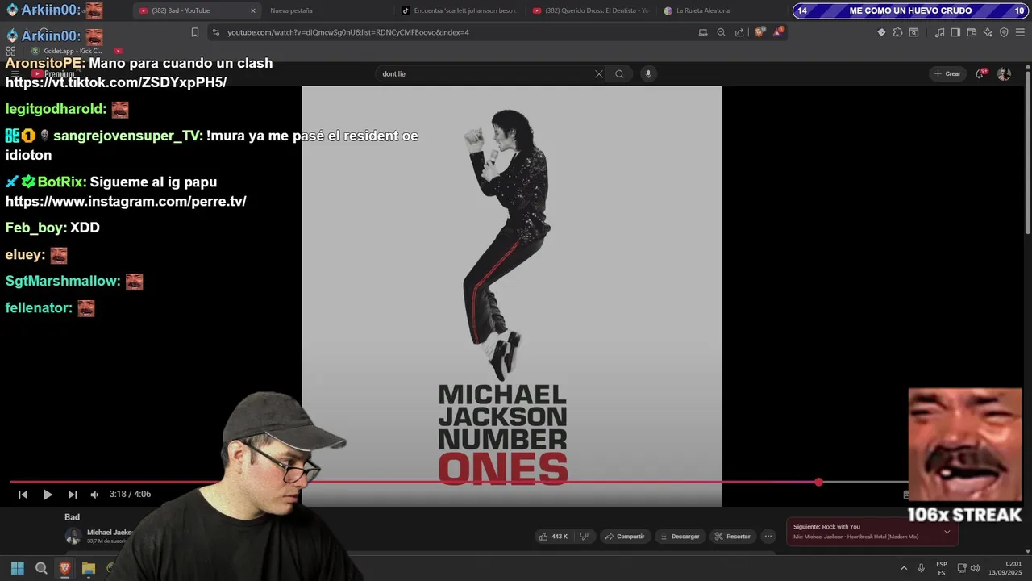Dislike the video with thumbs down
Screen dimensions: 1032x581
(585, 537)
